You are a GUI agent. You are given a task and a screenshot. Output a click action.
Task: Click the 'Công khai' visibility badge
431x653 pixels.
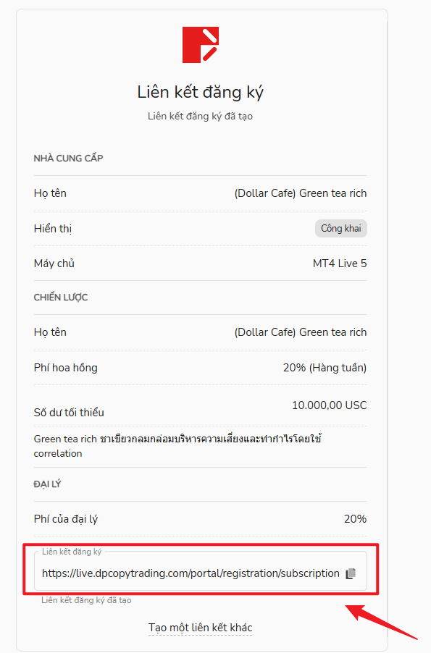341,228
